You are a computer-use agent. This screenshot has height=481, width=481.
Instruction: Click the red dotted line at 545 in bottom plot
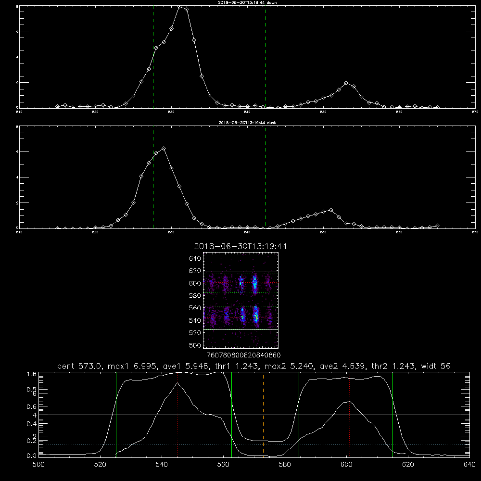tap(177, 414)
